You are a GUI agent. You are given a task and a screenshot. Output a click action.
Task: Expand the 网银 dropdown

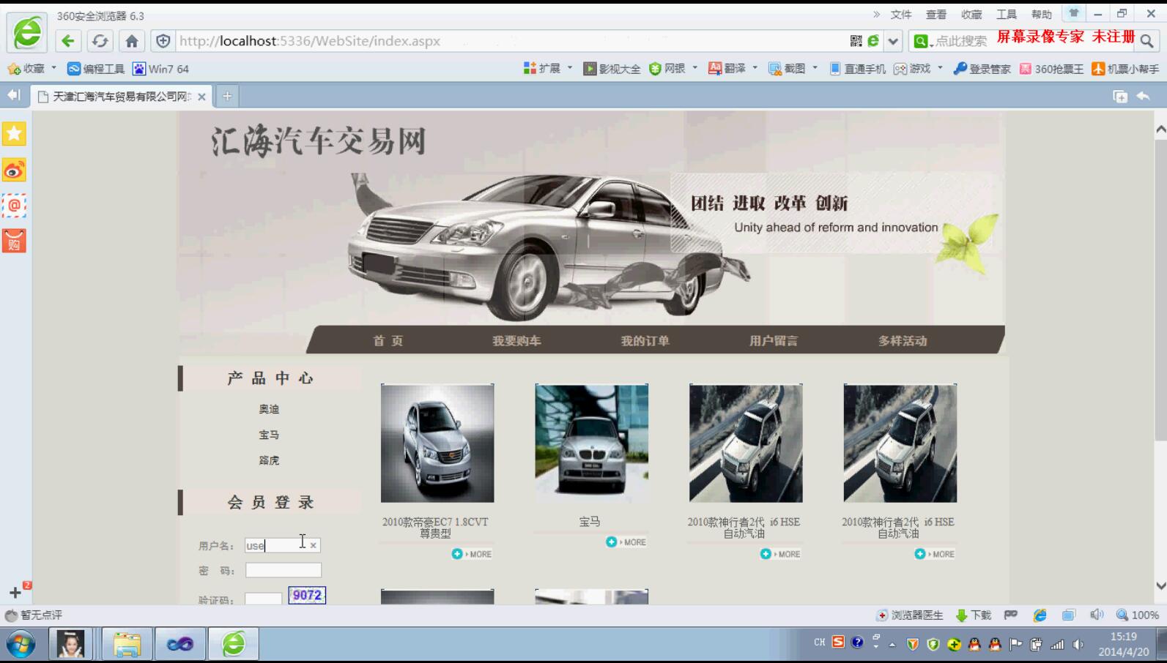[694, 68]
